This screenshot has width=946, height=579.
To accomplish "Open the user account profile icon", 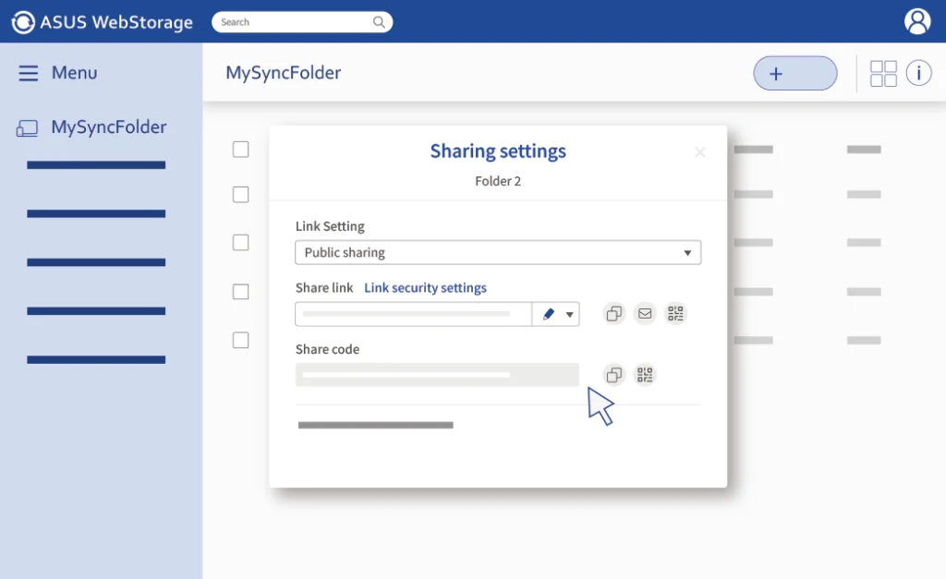I will coord(916,21).
